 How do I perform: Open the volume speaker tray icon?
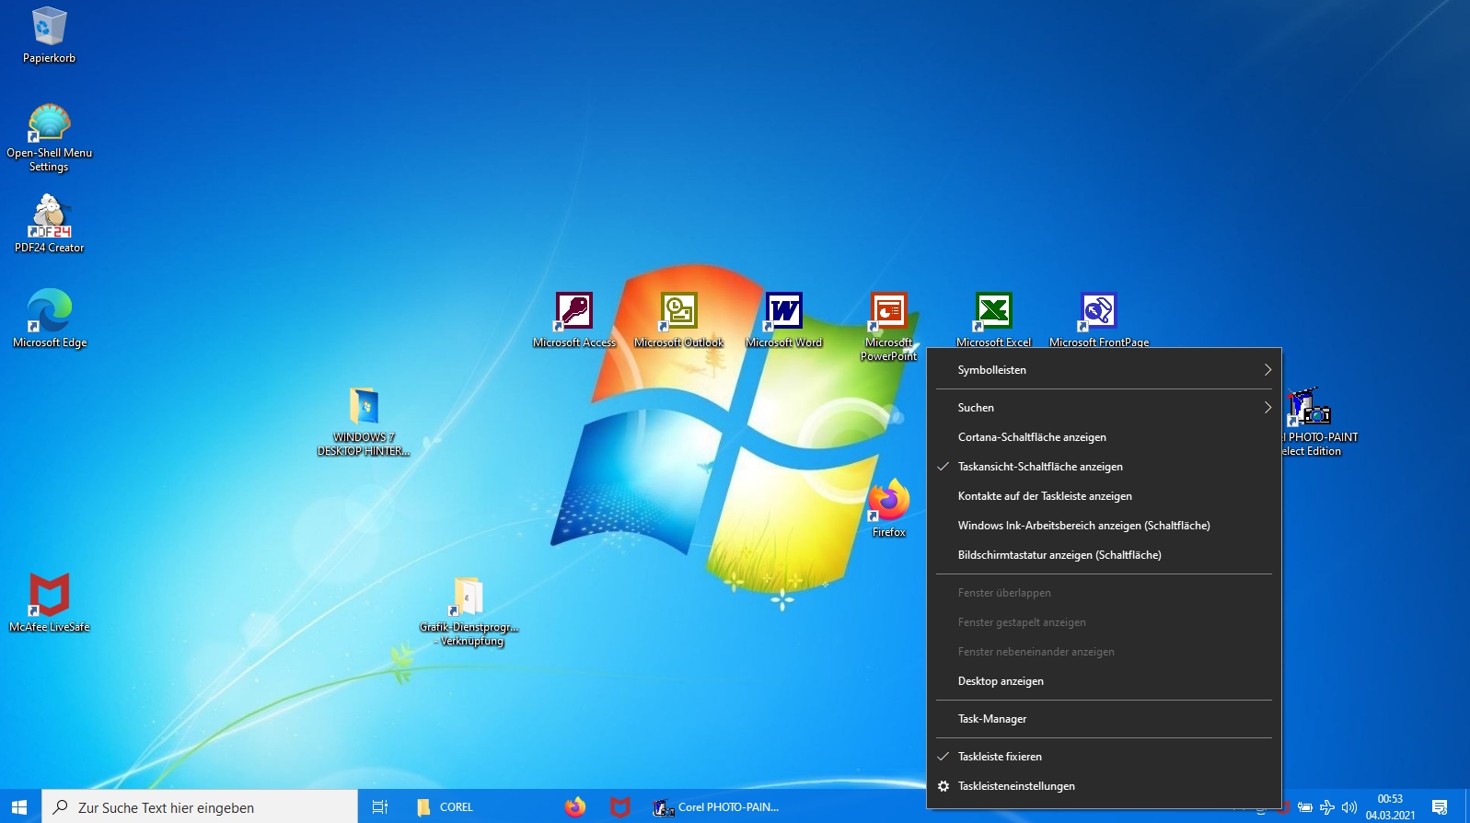click(x=1349, y=807)
